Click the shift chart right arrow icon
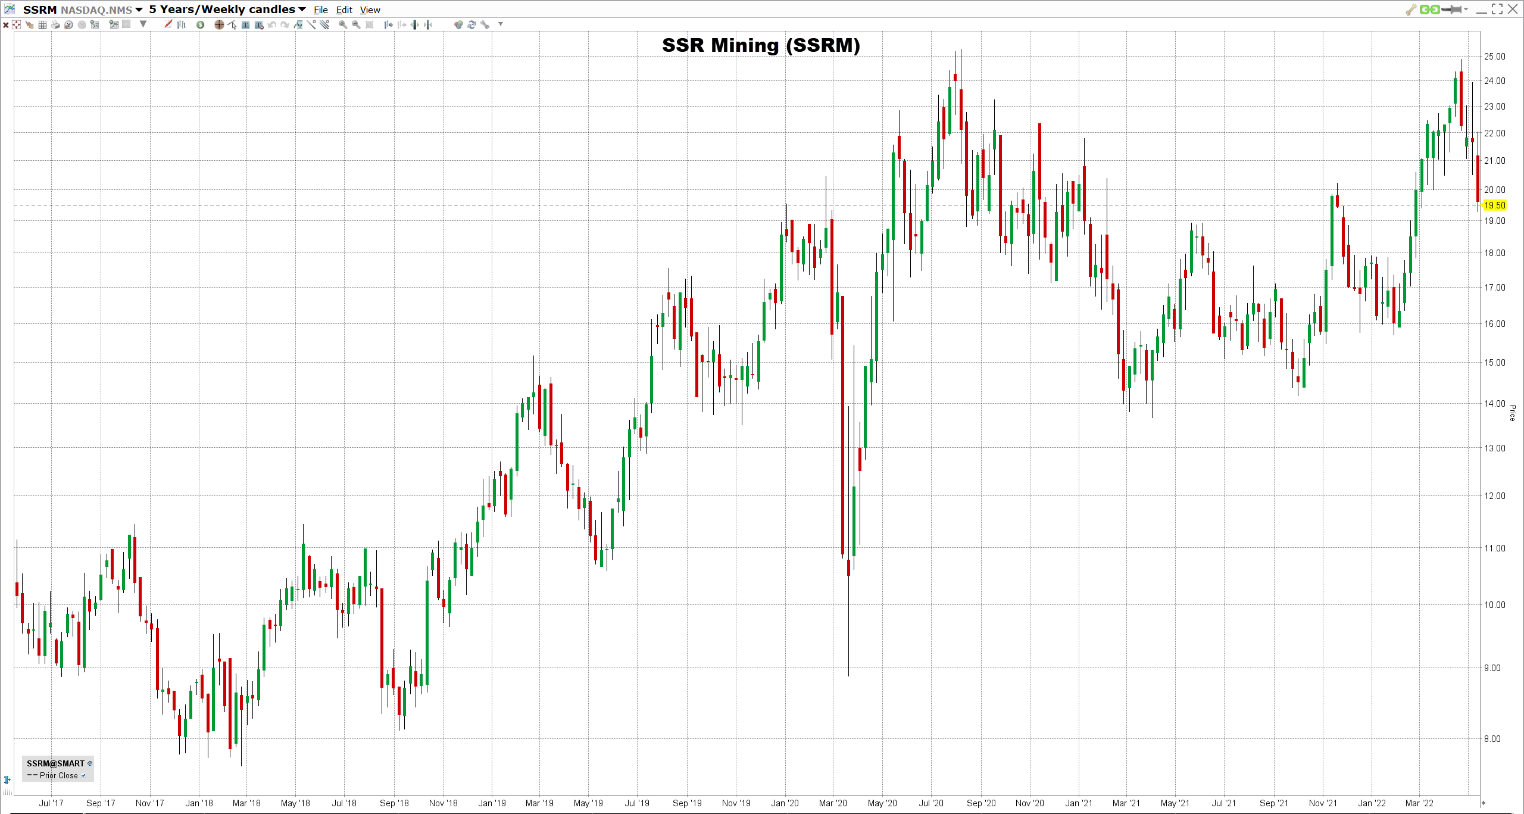The image size is (1524, 814). pyautogui.click(x=388, y=24)
